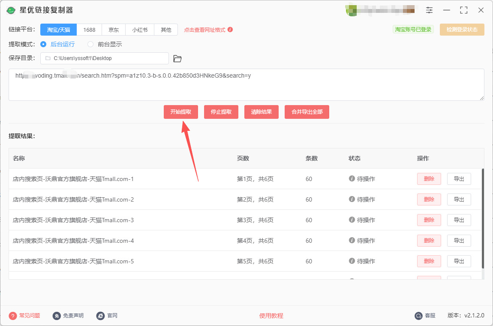493x326 pixels.
Task: Switch to 1688 platform tab
Action: click(89, 30)
